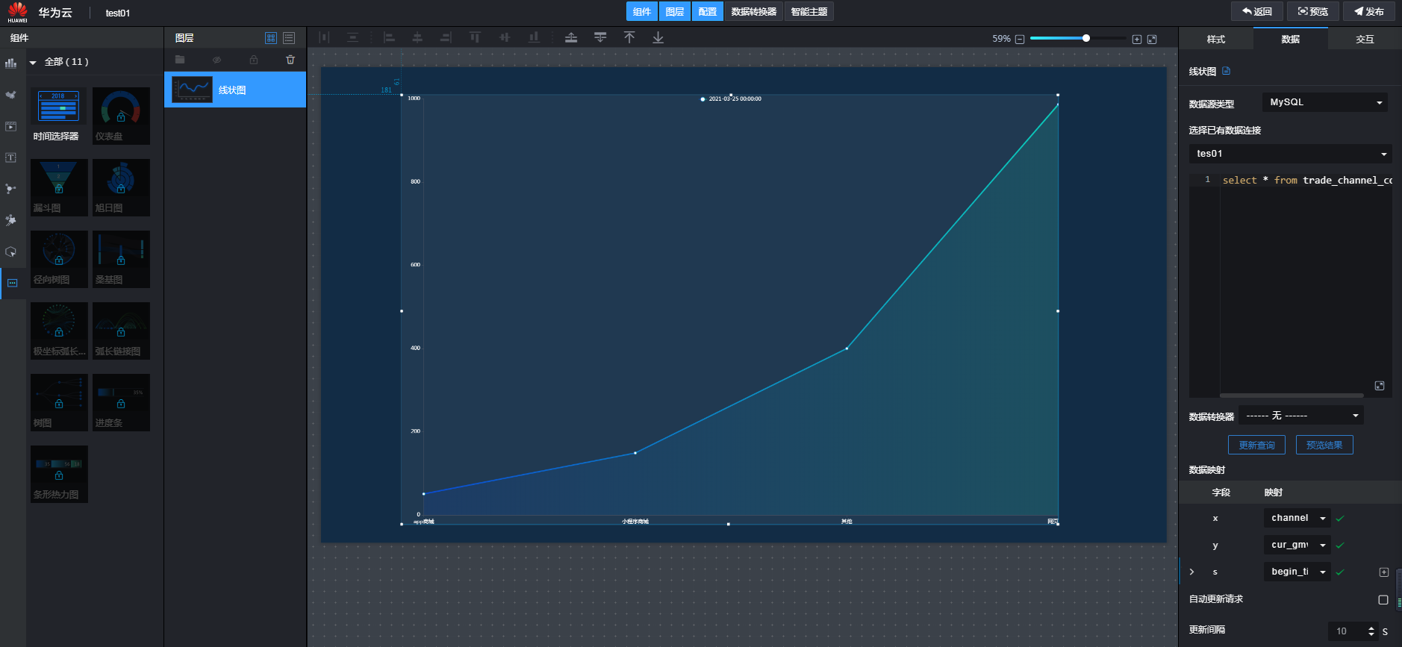Click into the SQL query editor
The width and height of the screenshot is (1402, 647).
[1306, 284]
